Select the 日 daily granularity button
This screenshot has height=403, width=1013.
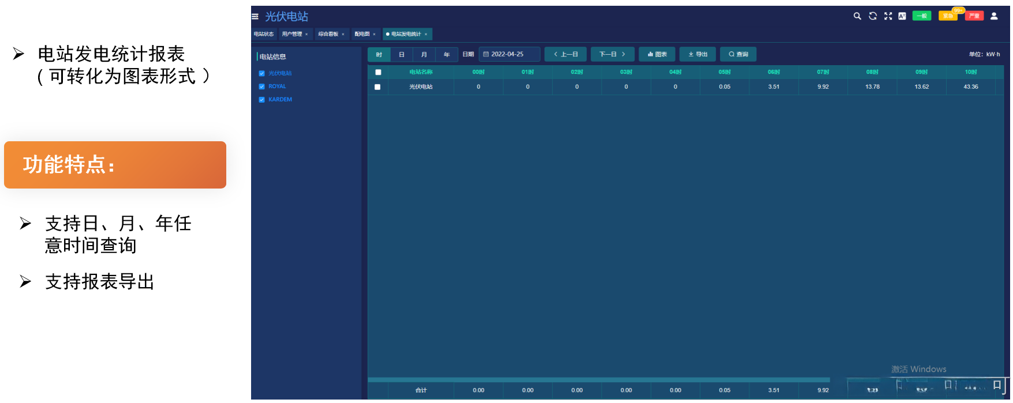coord(402,54)
